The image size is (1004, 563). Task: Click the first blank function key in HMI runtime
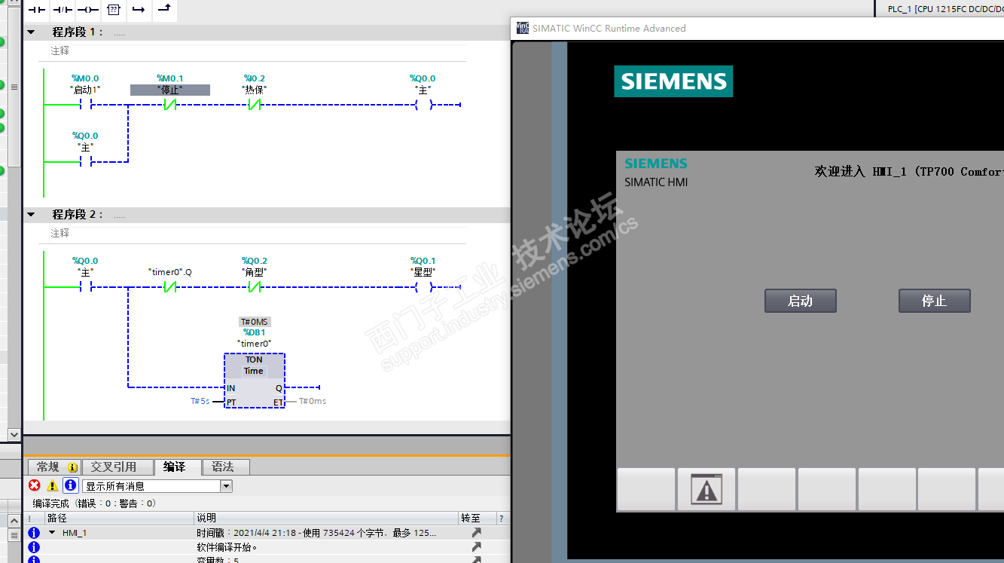click(x=646, y=490)
